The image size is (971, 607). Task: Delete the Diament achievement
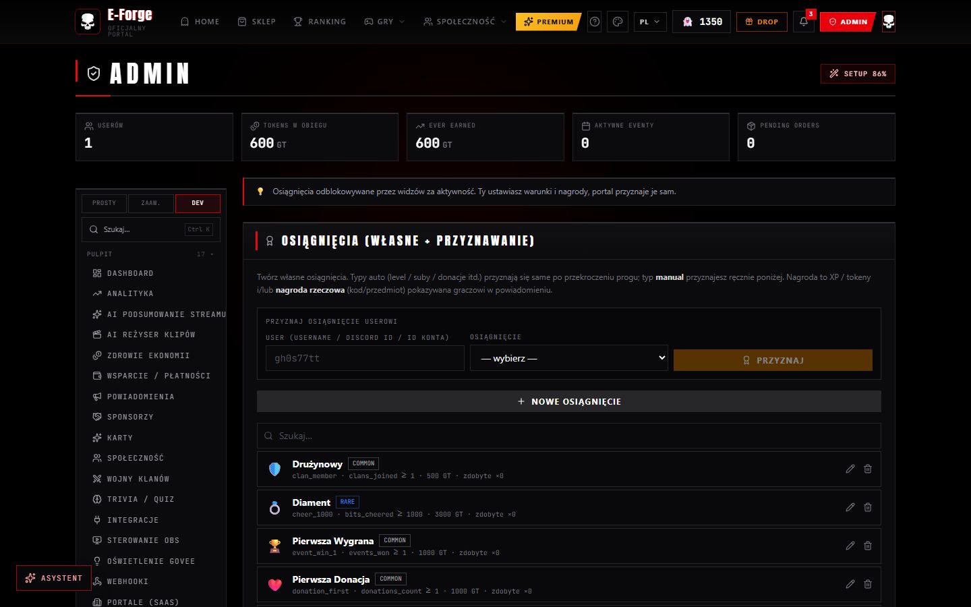tap(868, 507)
